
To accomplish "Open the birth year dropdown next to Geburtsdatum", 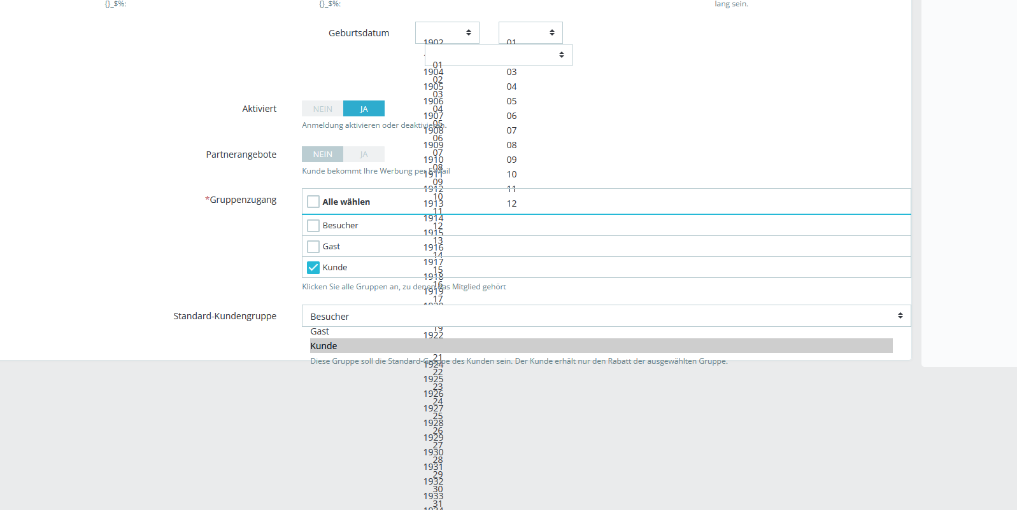I will 447,32.
